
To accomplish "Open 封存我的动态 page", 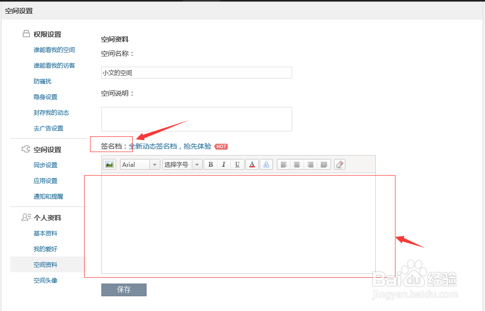I will 51,113.
